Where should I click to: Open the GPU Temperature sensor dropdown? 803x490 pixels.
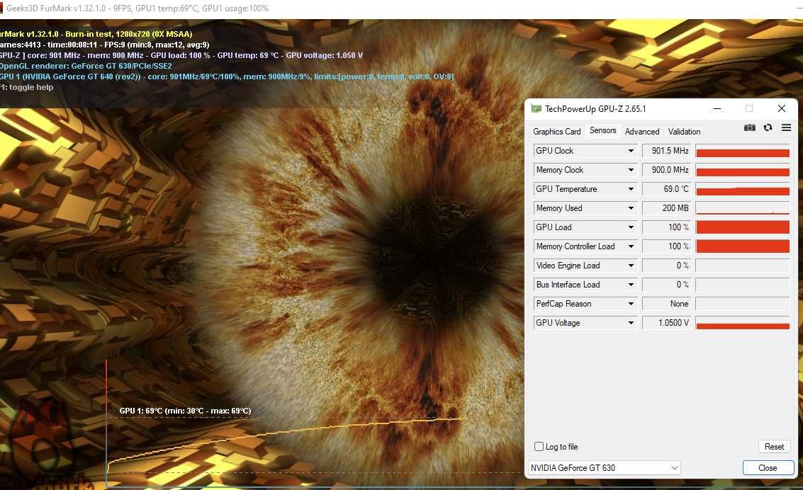pos(631,189)
